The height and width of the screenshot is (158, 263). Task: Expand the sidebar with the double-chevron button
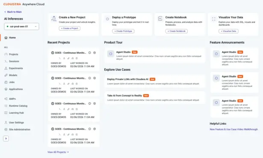6,138
